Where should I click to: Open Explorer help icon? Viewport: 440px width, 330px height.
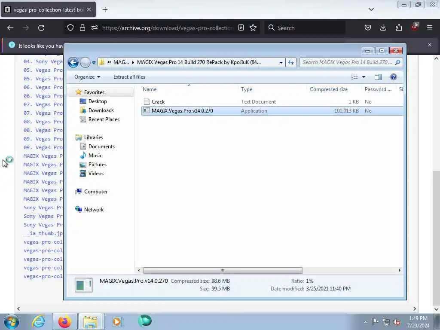coord(394,77)
